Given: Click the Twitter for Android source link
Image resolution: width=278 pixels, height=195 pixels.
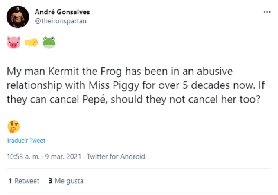Looking at the screenshot, I should pos(116,157).
